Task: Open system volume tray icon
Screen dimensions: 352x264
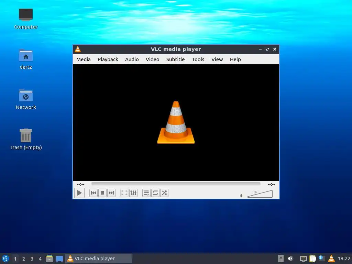Action: coord(290,258)
